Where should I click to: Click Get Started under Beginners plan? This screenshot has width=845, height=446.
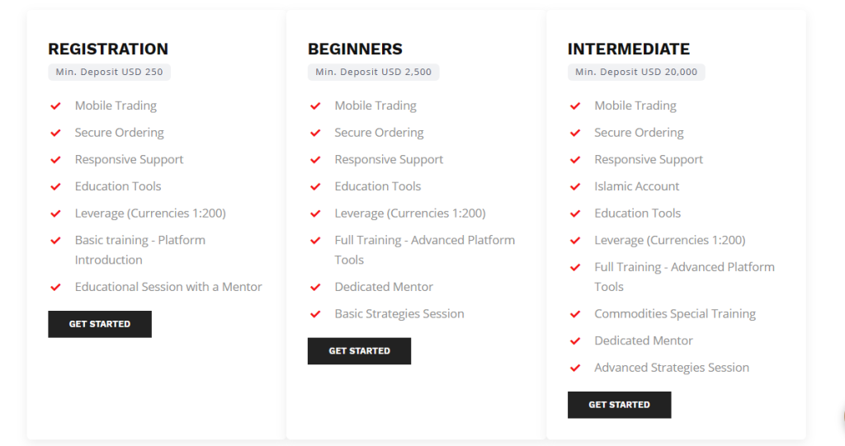click(x=360, y=351)
